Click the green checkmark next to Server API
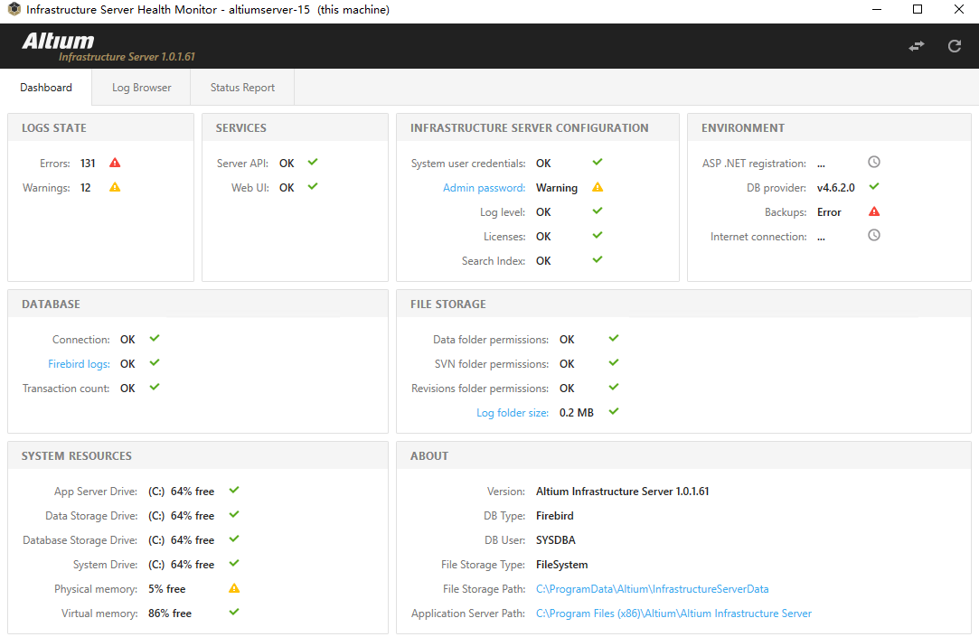This screenshot has width=979, height=637. pos(313,163)
